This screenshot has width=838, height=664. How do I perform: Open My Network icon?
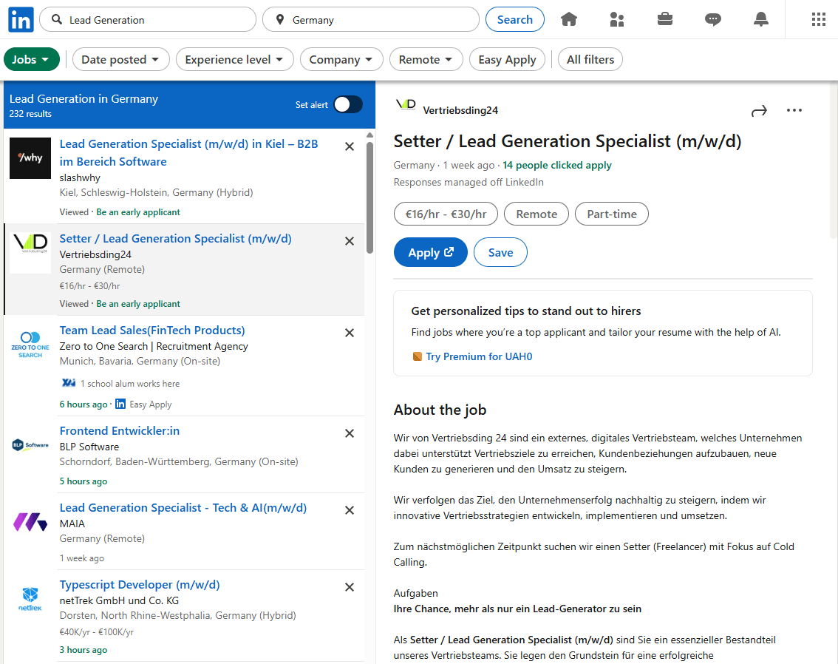tap(617, 19)
